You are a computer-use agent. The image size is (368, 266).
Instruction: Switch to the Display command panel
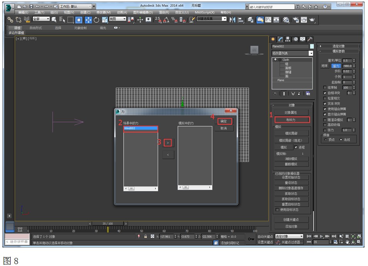coord(302,39)
